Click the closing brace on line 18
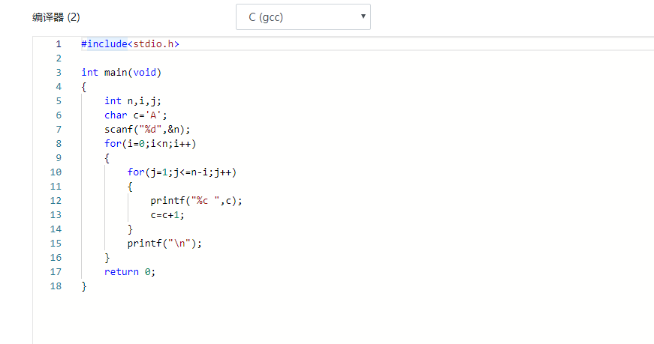 pyautogui.click(x=84, y=286)
